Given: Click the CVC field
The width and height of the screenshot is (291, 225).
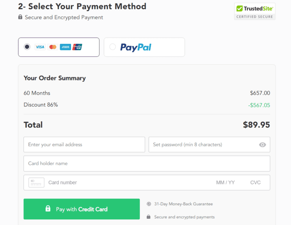Looking at the screenshot, I should 255,183.
